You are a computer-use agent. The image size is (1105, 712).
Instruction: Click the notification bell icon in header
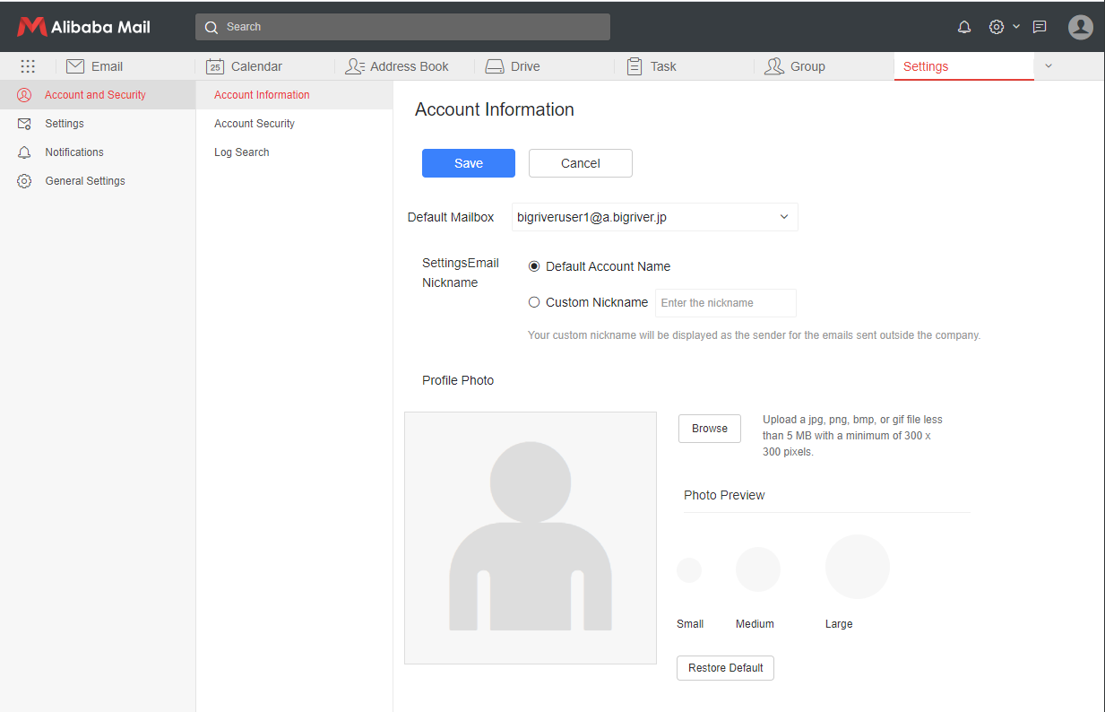964,27
